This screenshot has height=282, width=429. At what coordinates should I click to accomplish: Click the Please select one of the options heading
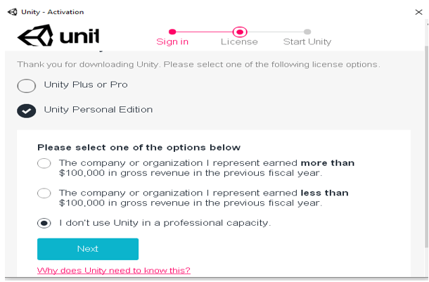[139, 148]
